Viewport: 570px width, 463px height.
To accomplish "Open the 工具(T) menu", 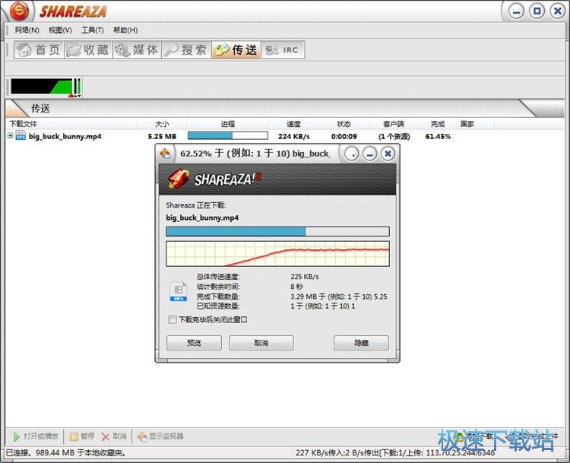I will point(92,30).
